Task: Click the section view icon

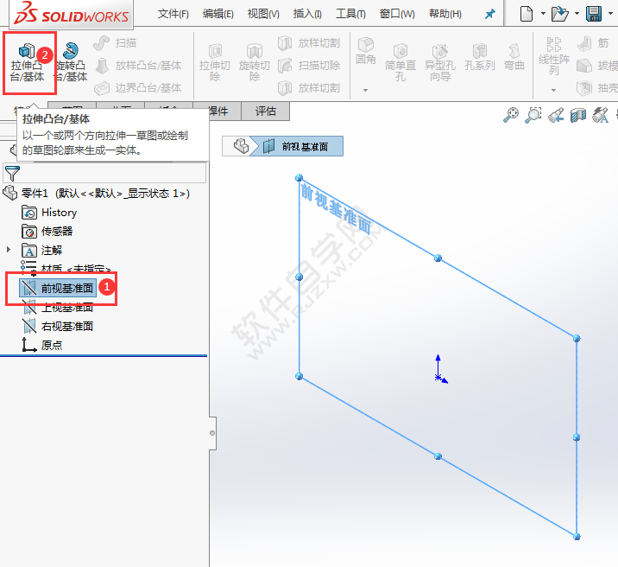Action: pos(578,115)
